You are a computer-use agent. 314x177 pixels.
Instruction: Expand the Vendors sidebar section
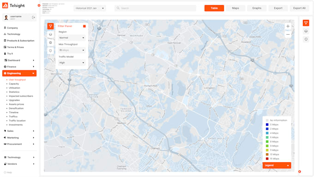(x=19, y=164)
